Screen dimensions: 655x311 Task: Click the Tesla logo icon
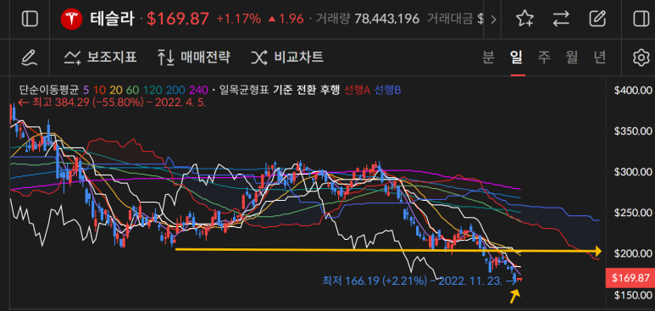click(x=70, y=19)
